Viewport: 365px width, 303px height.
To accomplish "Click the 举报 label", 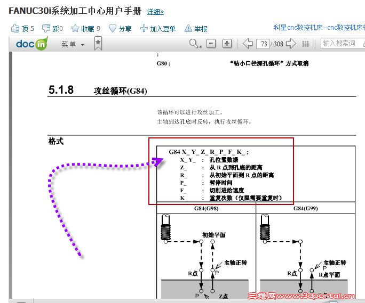I will 201,29.
